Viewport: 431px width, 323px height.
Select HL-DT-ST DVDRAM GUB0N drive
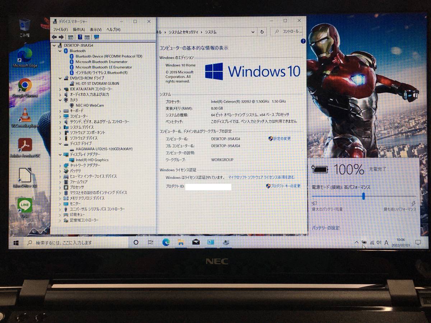click(97, 83)
